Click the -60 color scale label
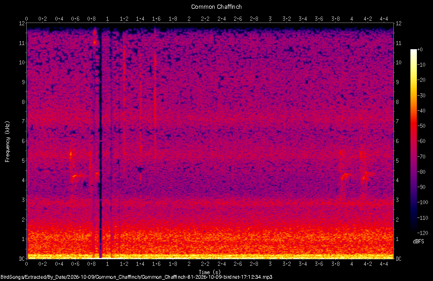The image size is (433, 281). 421,141
